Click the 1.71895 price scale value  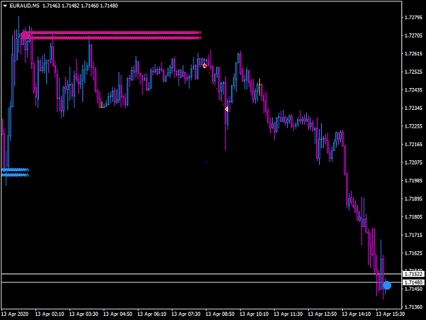tap(414, 199)
